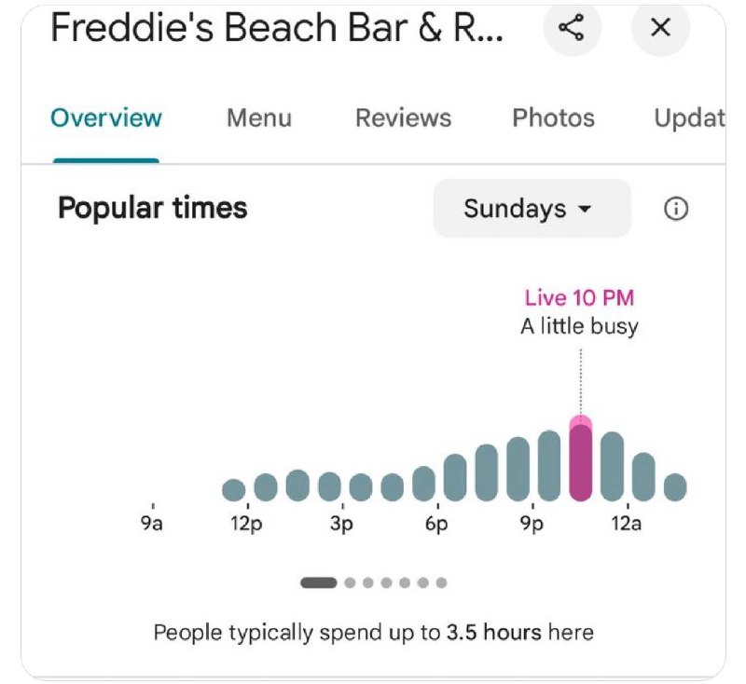Open the Reviews tab

coord(403,118)
